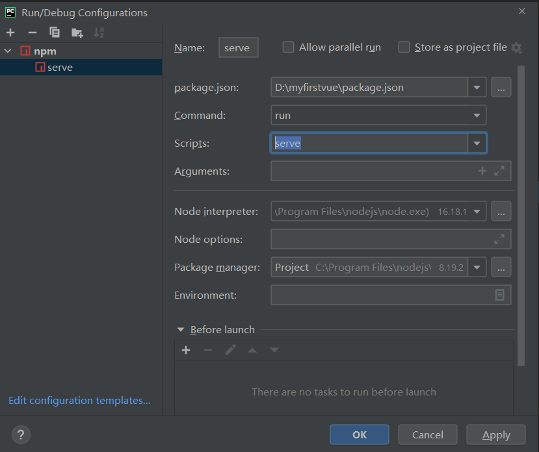
Task: Click into the Name text field
Action: [238, 47]
